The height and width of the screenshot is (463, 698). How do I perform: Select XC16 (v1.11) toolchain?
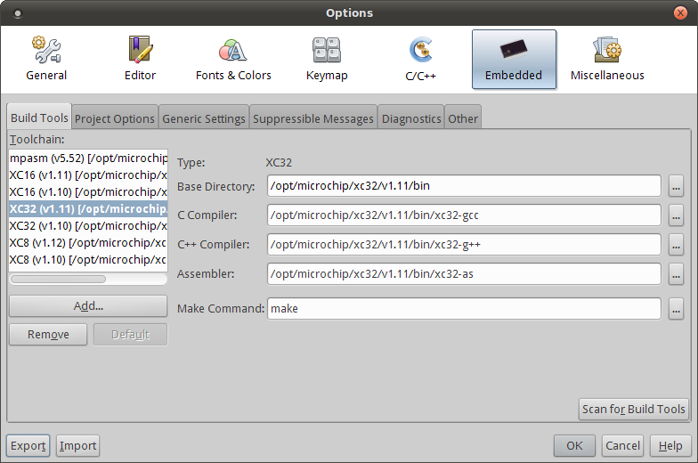point(88,175)
